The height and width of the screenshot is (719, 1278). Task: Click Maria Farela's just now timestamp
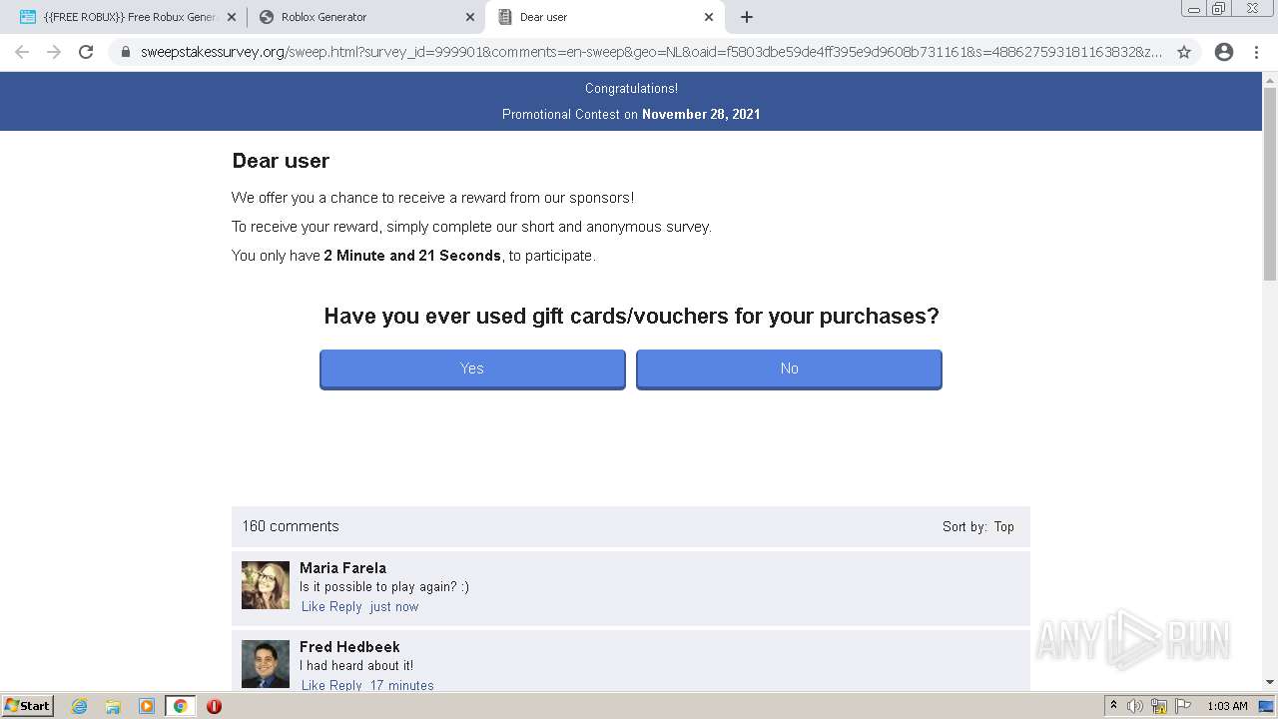click(x=394, y=606)
